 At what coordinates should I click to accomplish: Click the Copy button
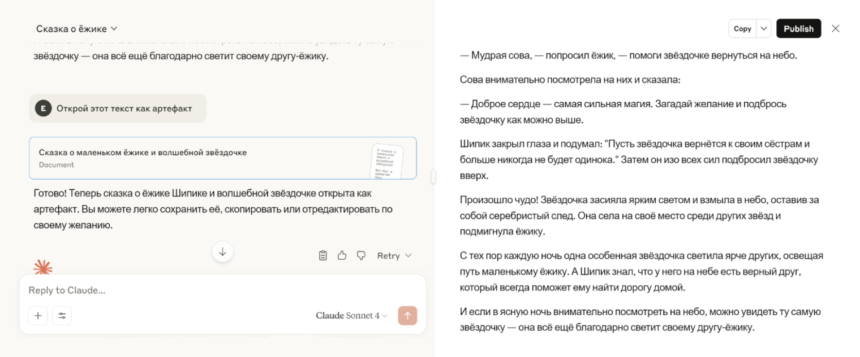pyautogui.click(x=742, y=28)
